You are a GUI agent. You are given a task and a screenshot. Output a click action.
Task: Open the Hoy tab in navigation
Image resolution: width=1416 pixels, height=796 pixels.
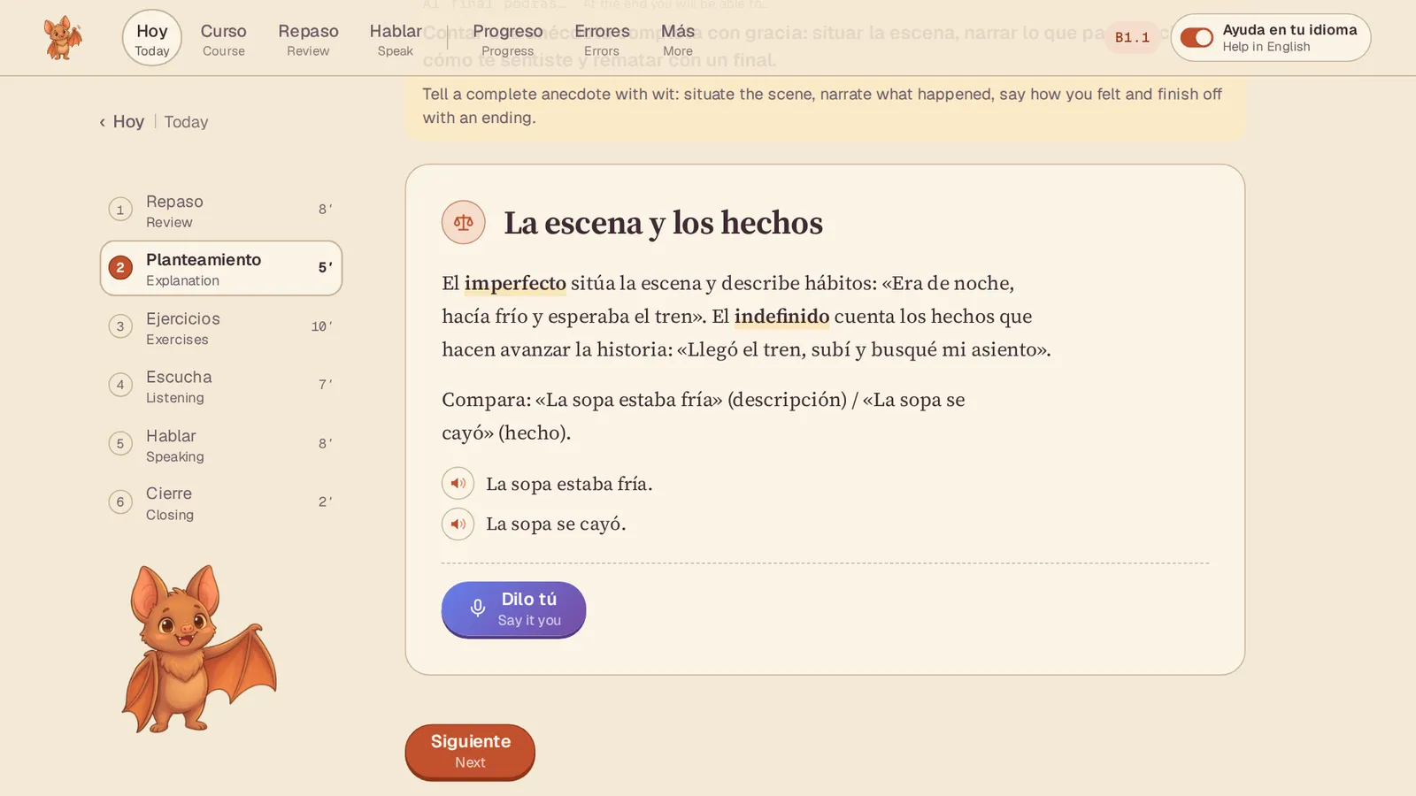pos(152,38)
